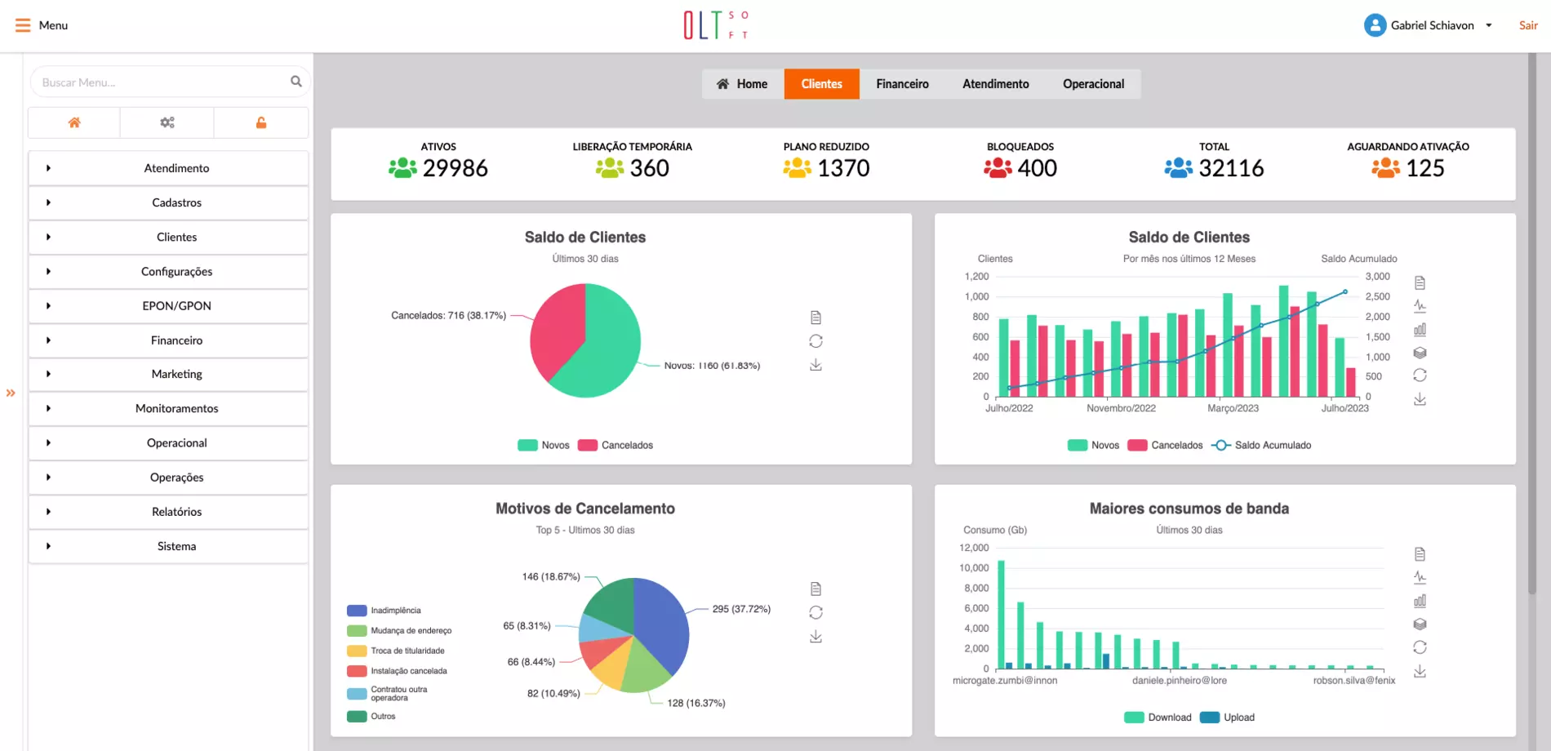Restore Maiores consumos de banda chart
The width and height of the screenshot is (1551, 751).
1420,647
